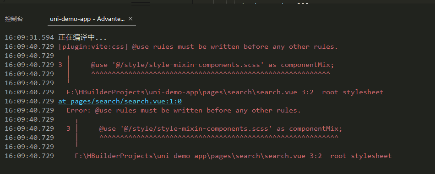Click line number 3 in the first snippet
The width and height of the screenshot is (435, 174).
pos(60,65)
